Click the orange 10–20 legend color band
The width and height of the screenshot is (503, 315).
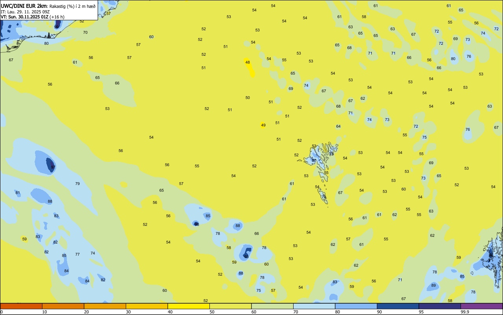63,306
